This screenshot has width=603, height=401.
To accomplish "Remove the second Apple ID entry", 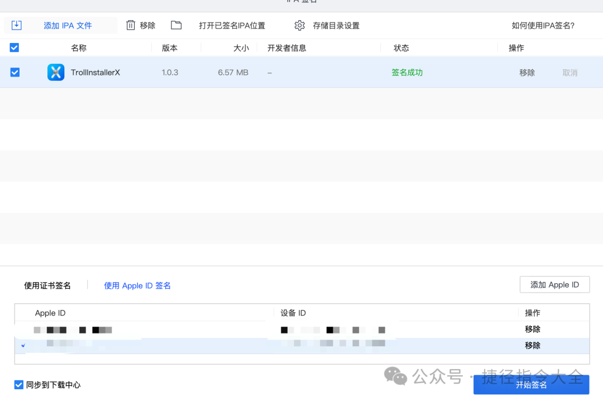I will coord(533,345).
